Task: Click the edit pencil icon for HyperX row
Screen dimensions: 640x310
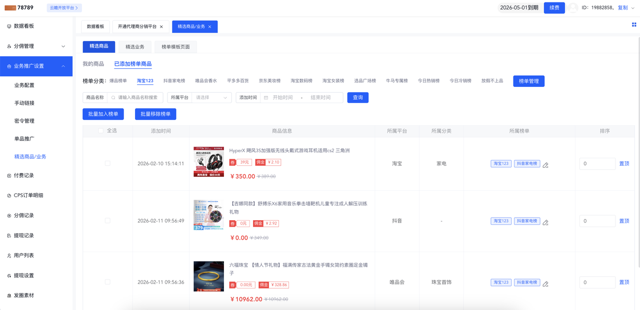Action: [545, 165]
